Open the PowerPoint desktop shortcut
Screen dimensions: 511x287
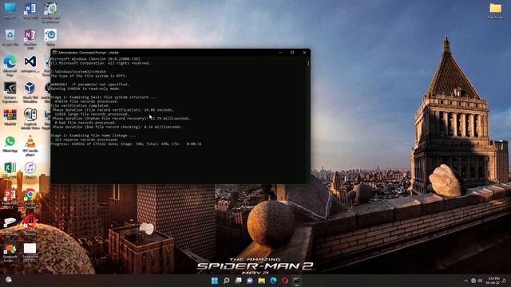click(x=10, y=199)
